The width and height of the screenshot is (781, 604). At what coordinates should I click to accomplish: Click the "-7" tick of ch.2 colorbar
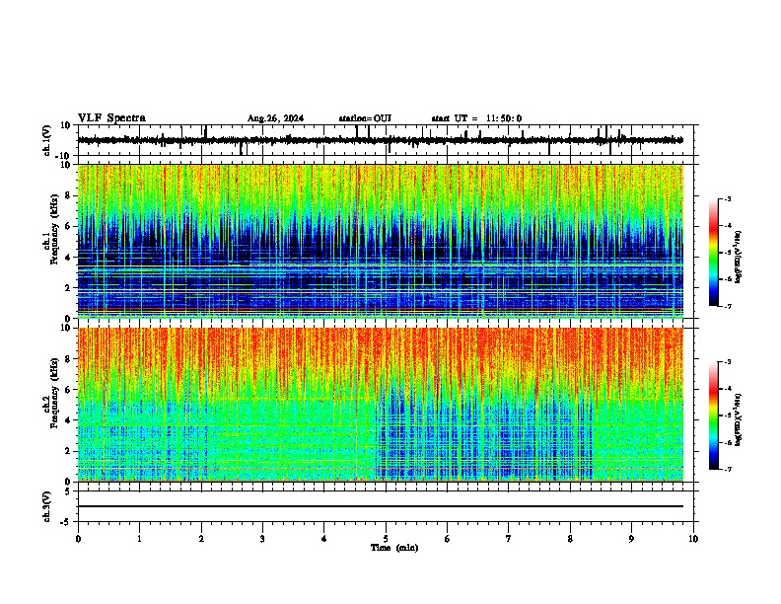tap(727, 469)
